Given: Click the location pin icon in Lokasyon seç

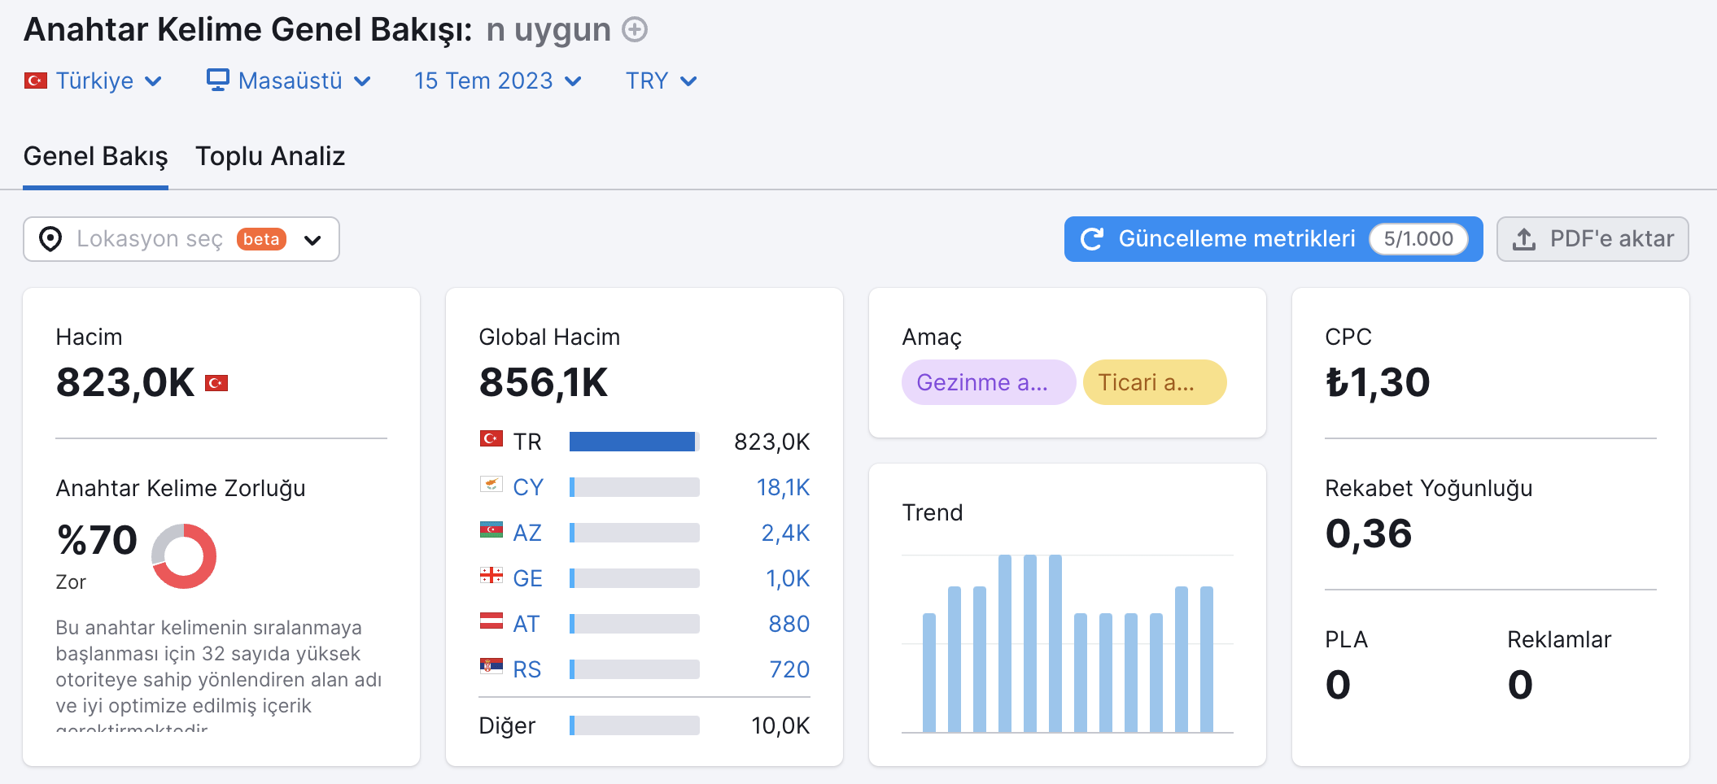Looking at the screenshot, I should [50, 239].
